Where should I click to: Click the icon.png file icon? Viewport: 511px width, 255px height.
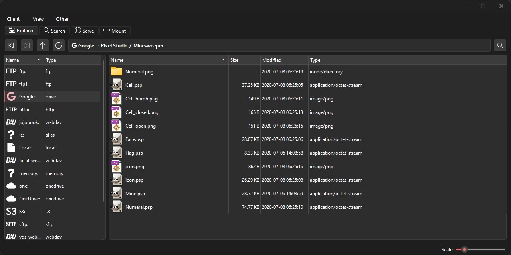click(116, 166)
